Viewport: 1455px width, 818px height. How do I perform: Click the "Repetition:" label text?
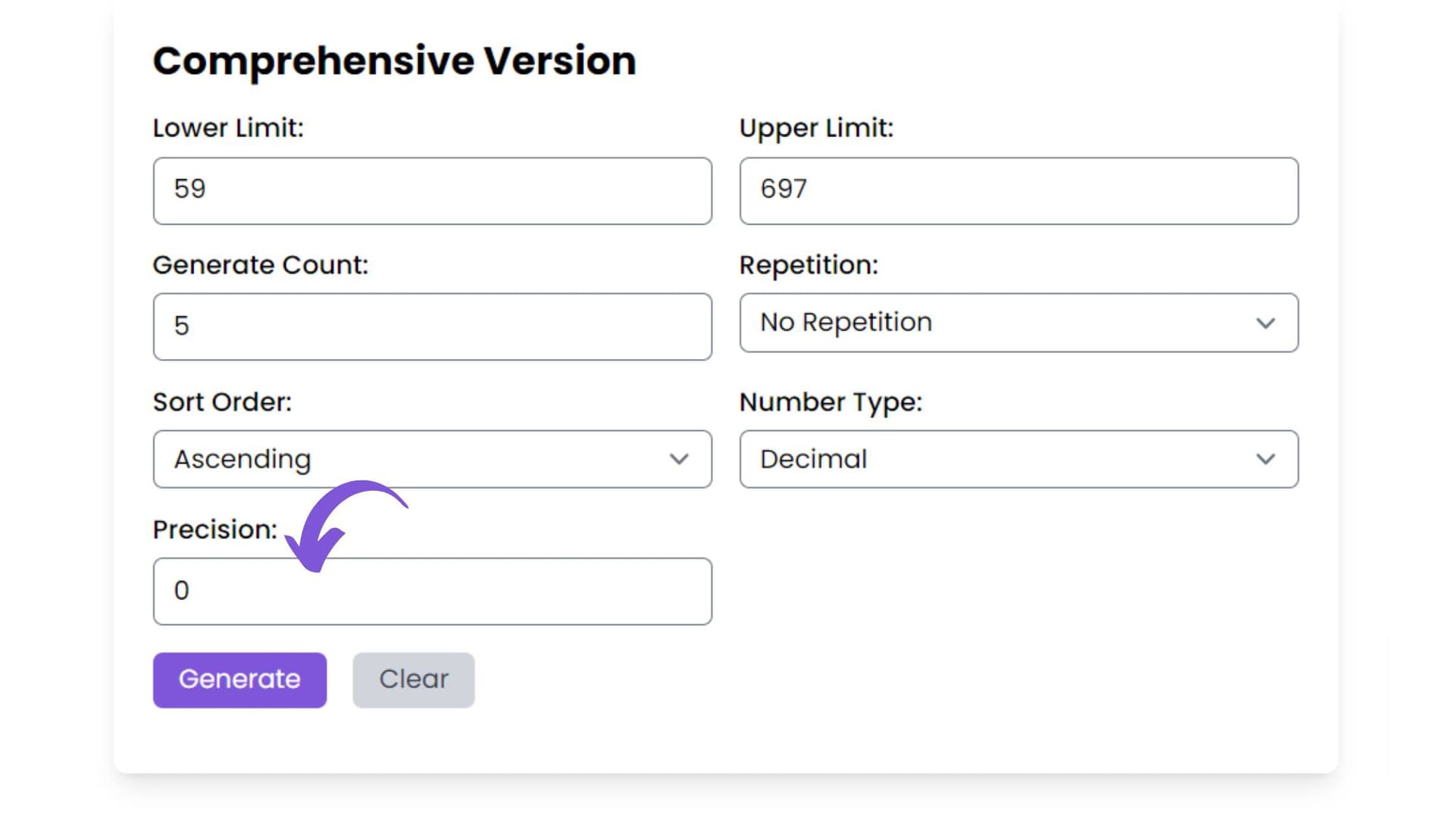pyautogui.click(x=809, y=265)
